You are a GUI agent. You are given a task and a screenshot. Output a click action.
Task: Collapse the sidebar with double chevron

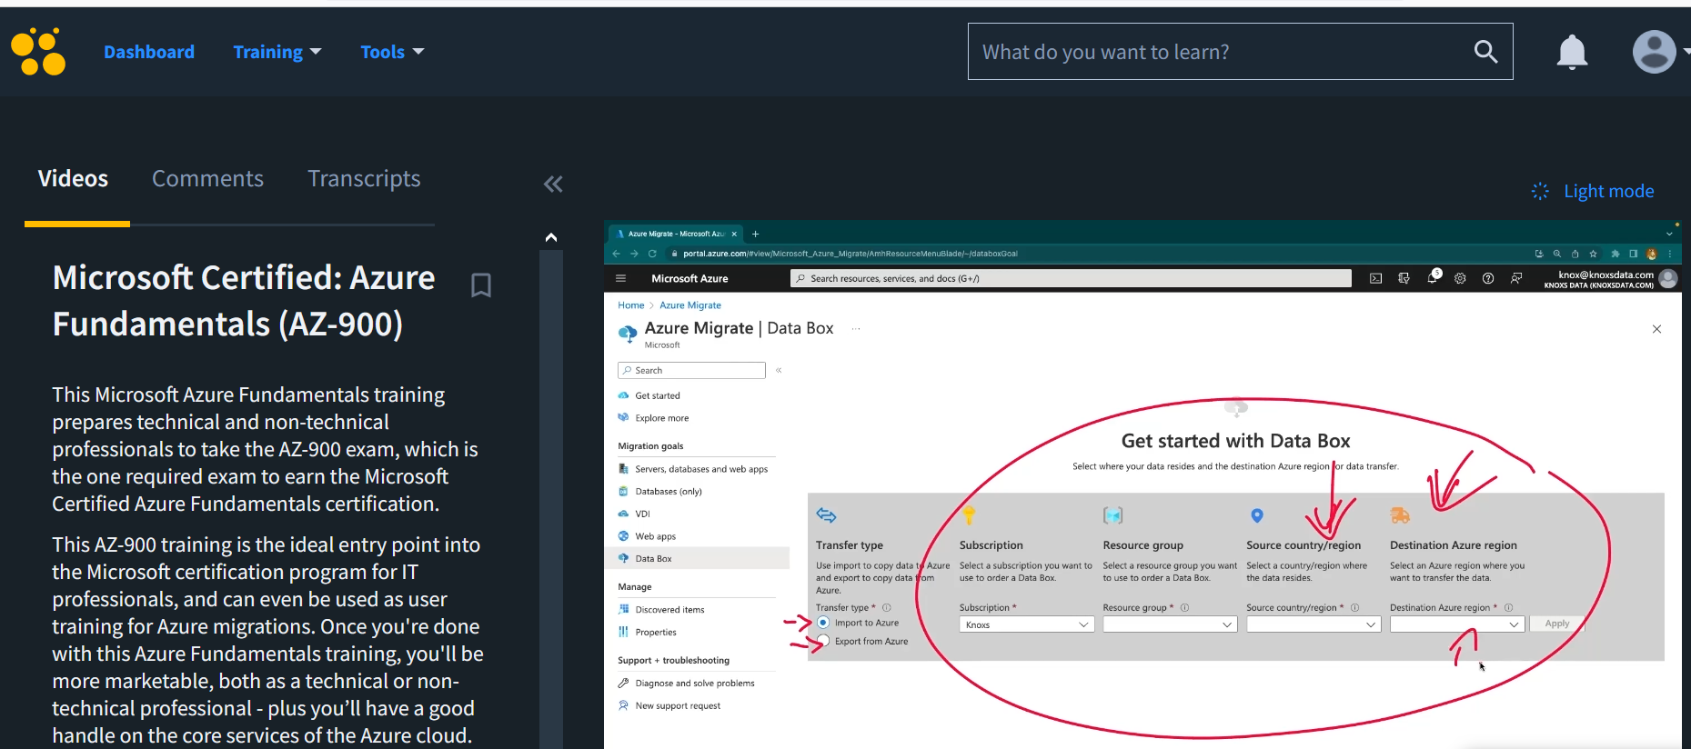tap(553, 185)
